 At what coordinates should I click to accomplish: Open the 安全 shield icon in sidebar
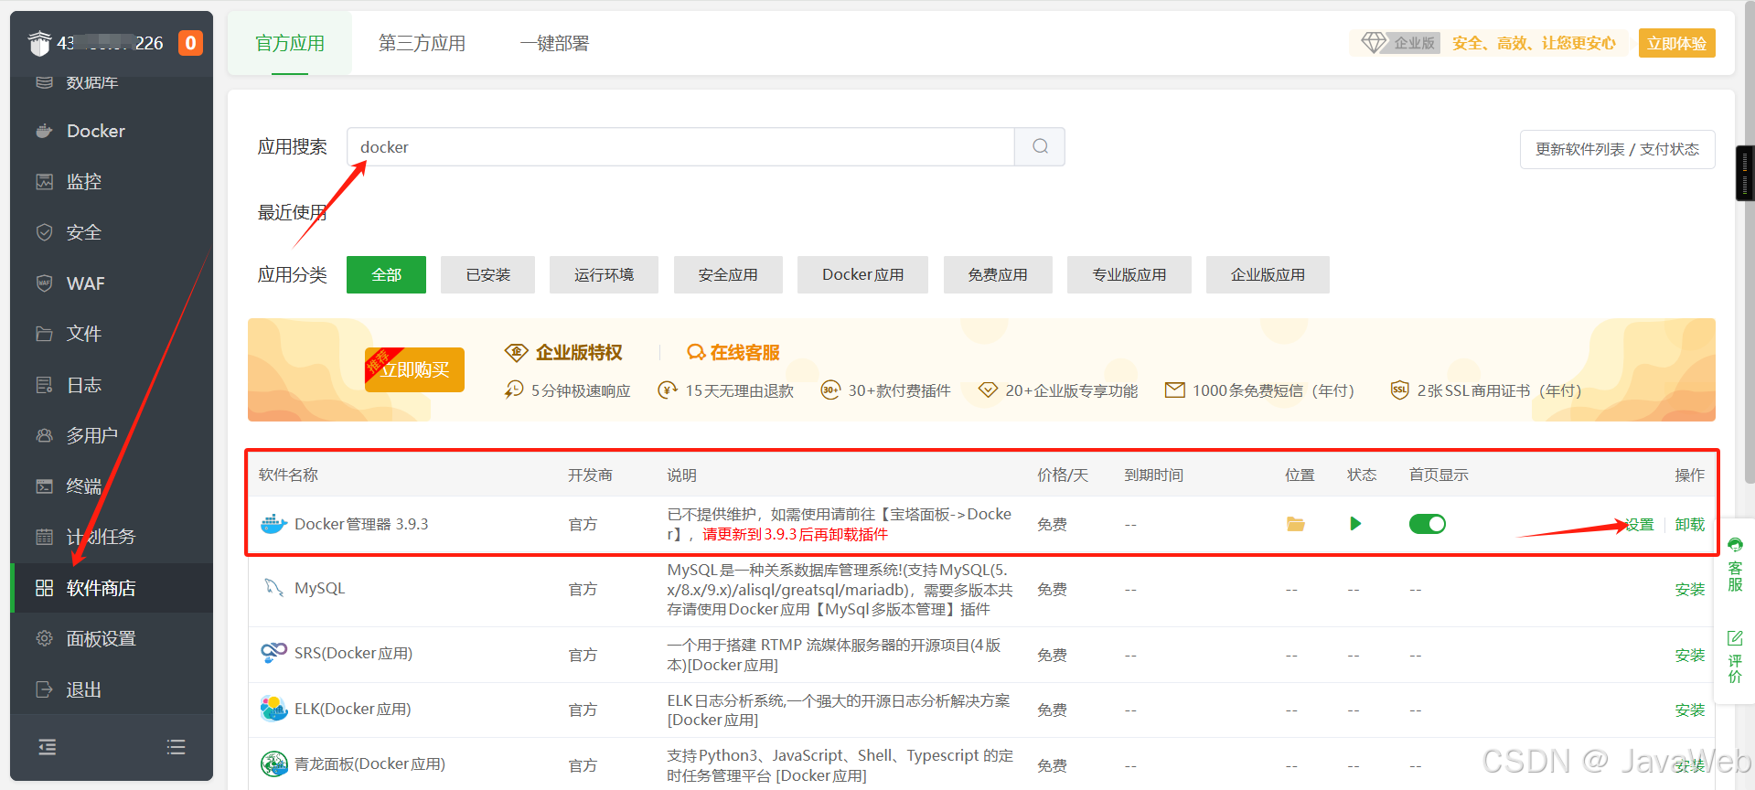[x=44, y=232]
